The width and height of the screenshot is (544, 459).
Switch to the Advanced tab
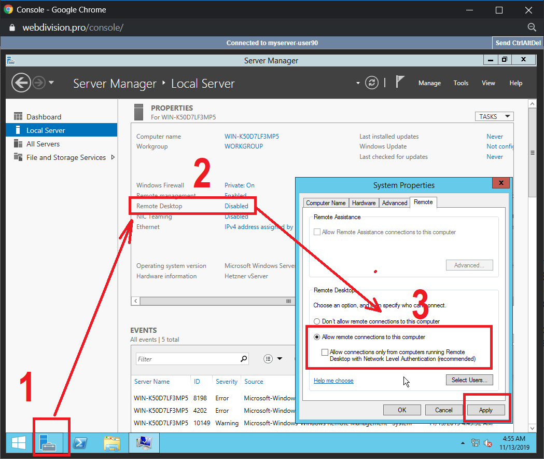(395, 203)
